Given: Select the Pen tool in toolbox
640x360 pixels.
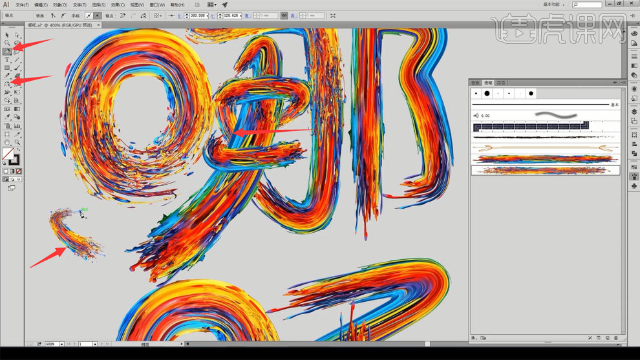Looking at the screenshot, I should (7, 51).
